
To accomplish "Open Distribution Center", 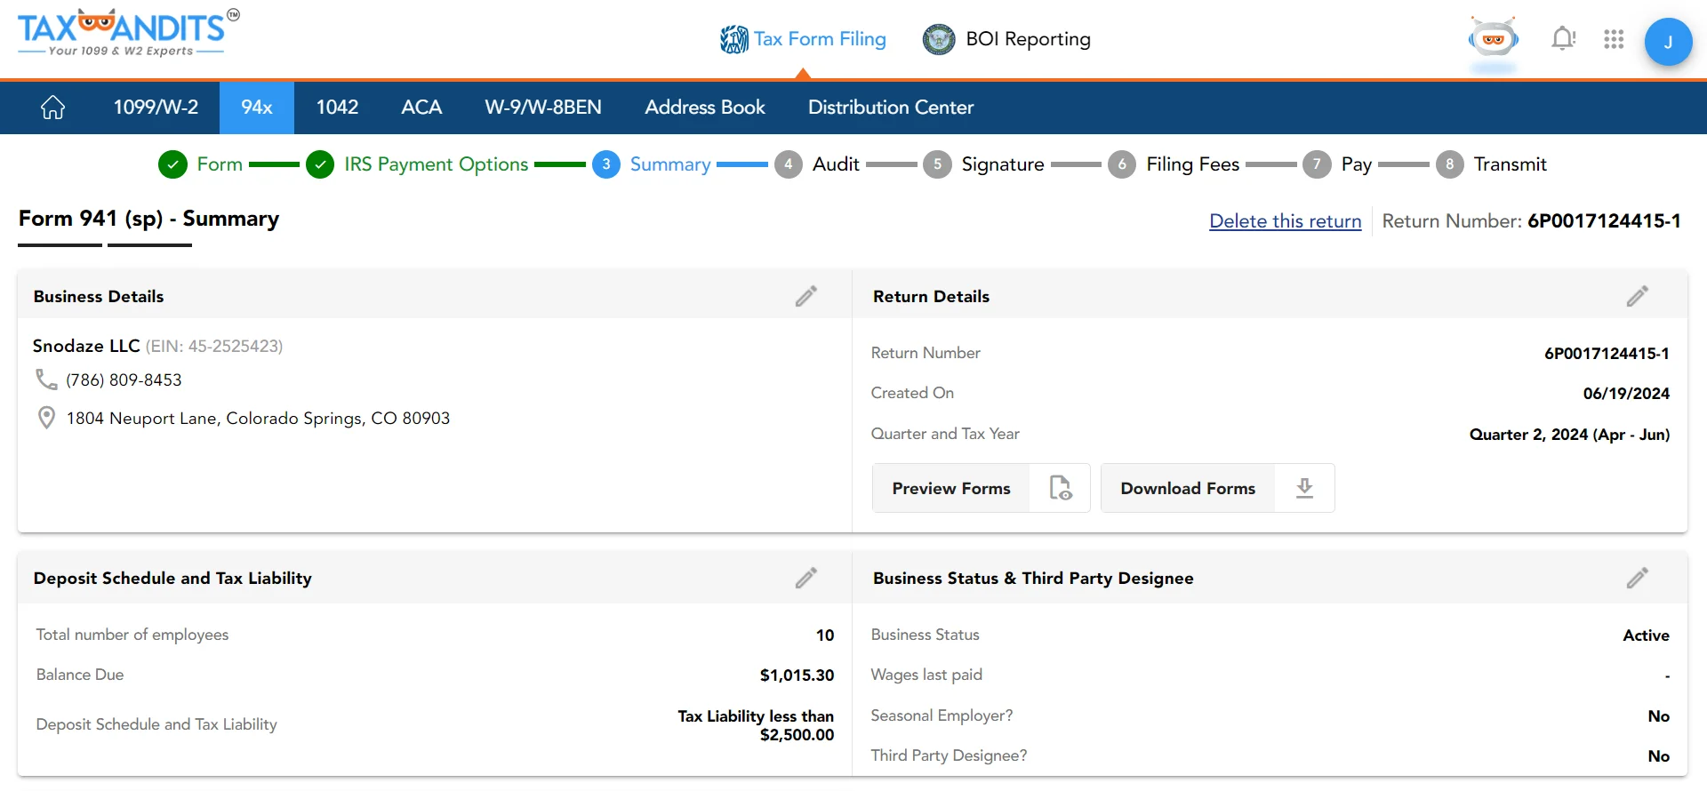I will click(x=891, y=108).
